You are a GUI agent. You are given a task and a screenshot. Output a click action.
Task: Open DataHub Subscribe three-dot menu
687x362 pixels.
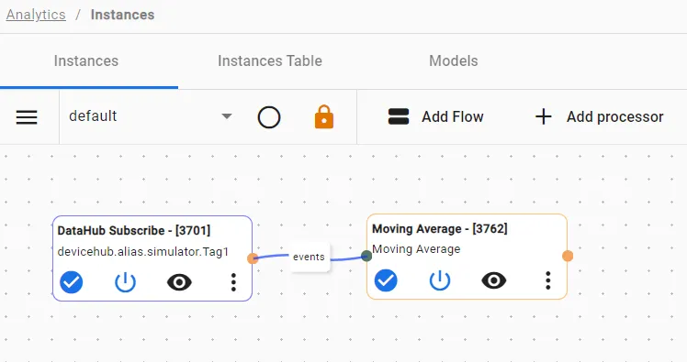click(x=233, y=282)
